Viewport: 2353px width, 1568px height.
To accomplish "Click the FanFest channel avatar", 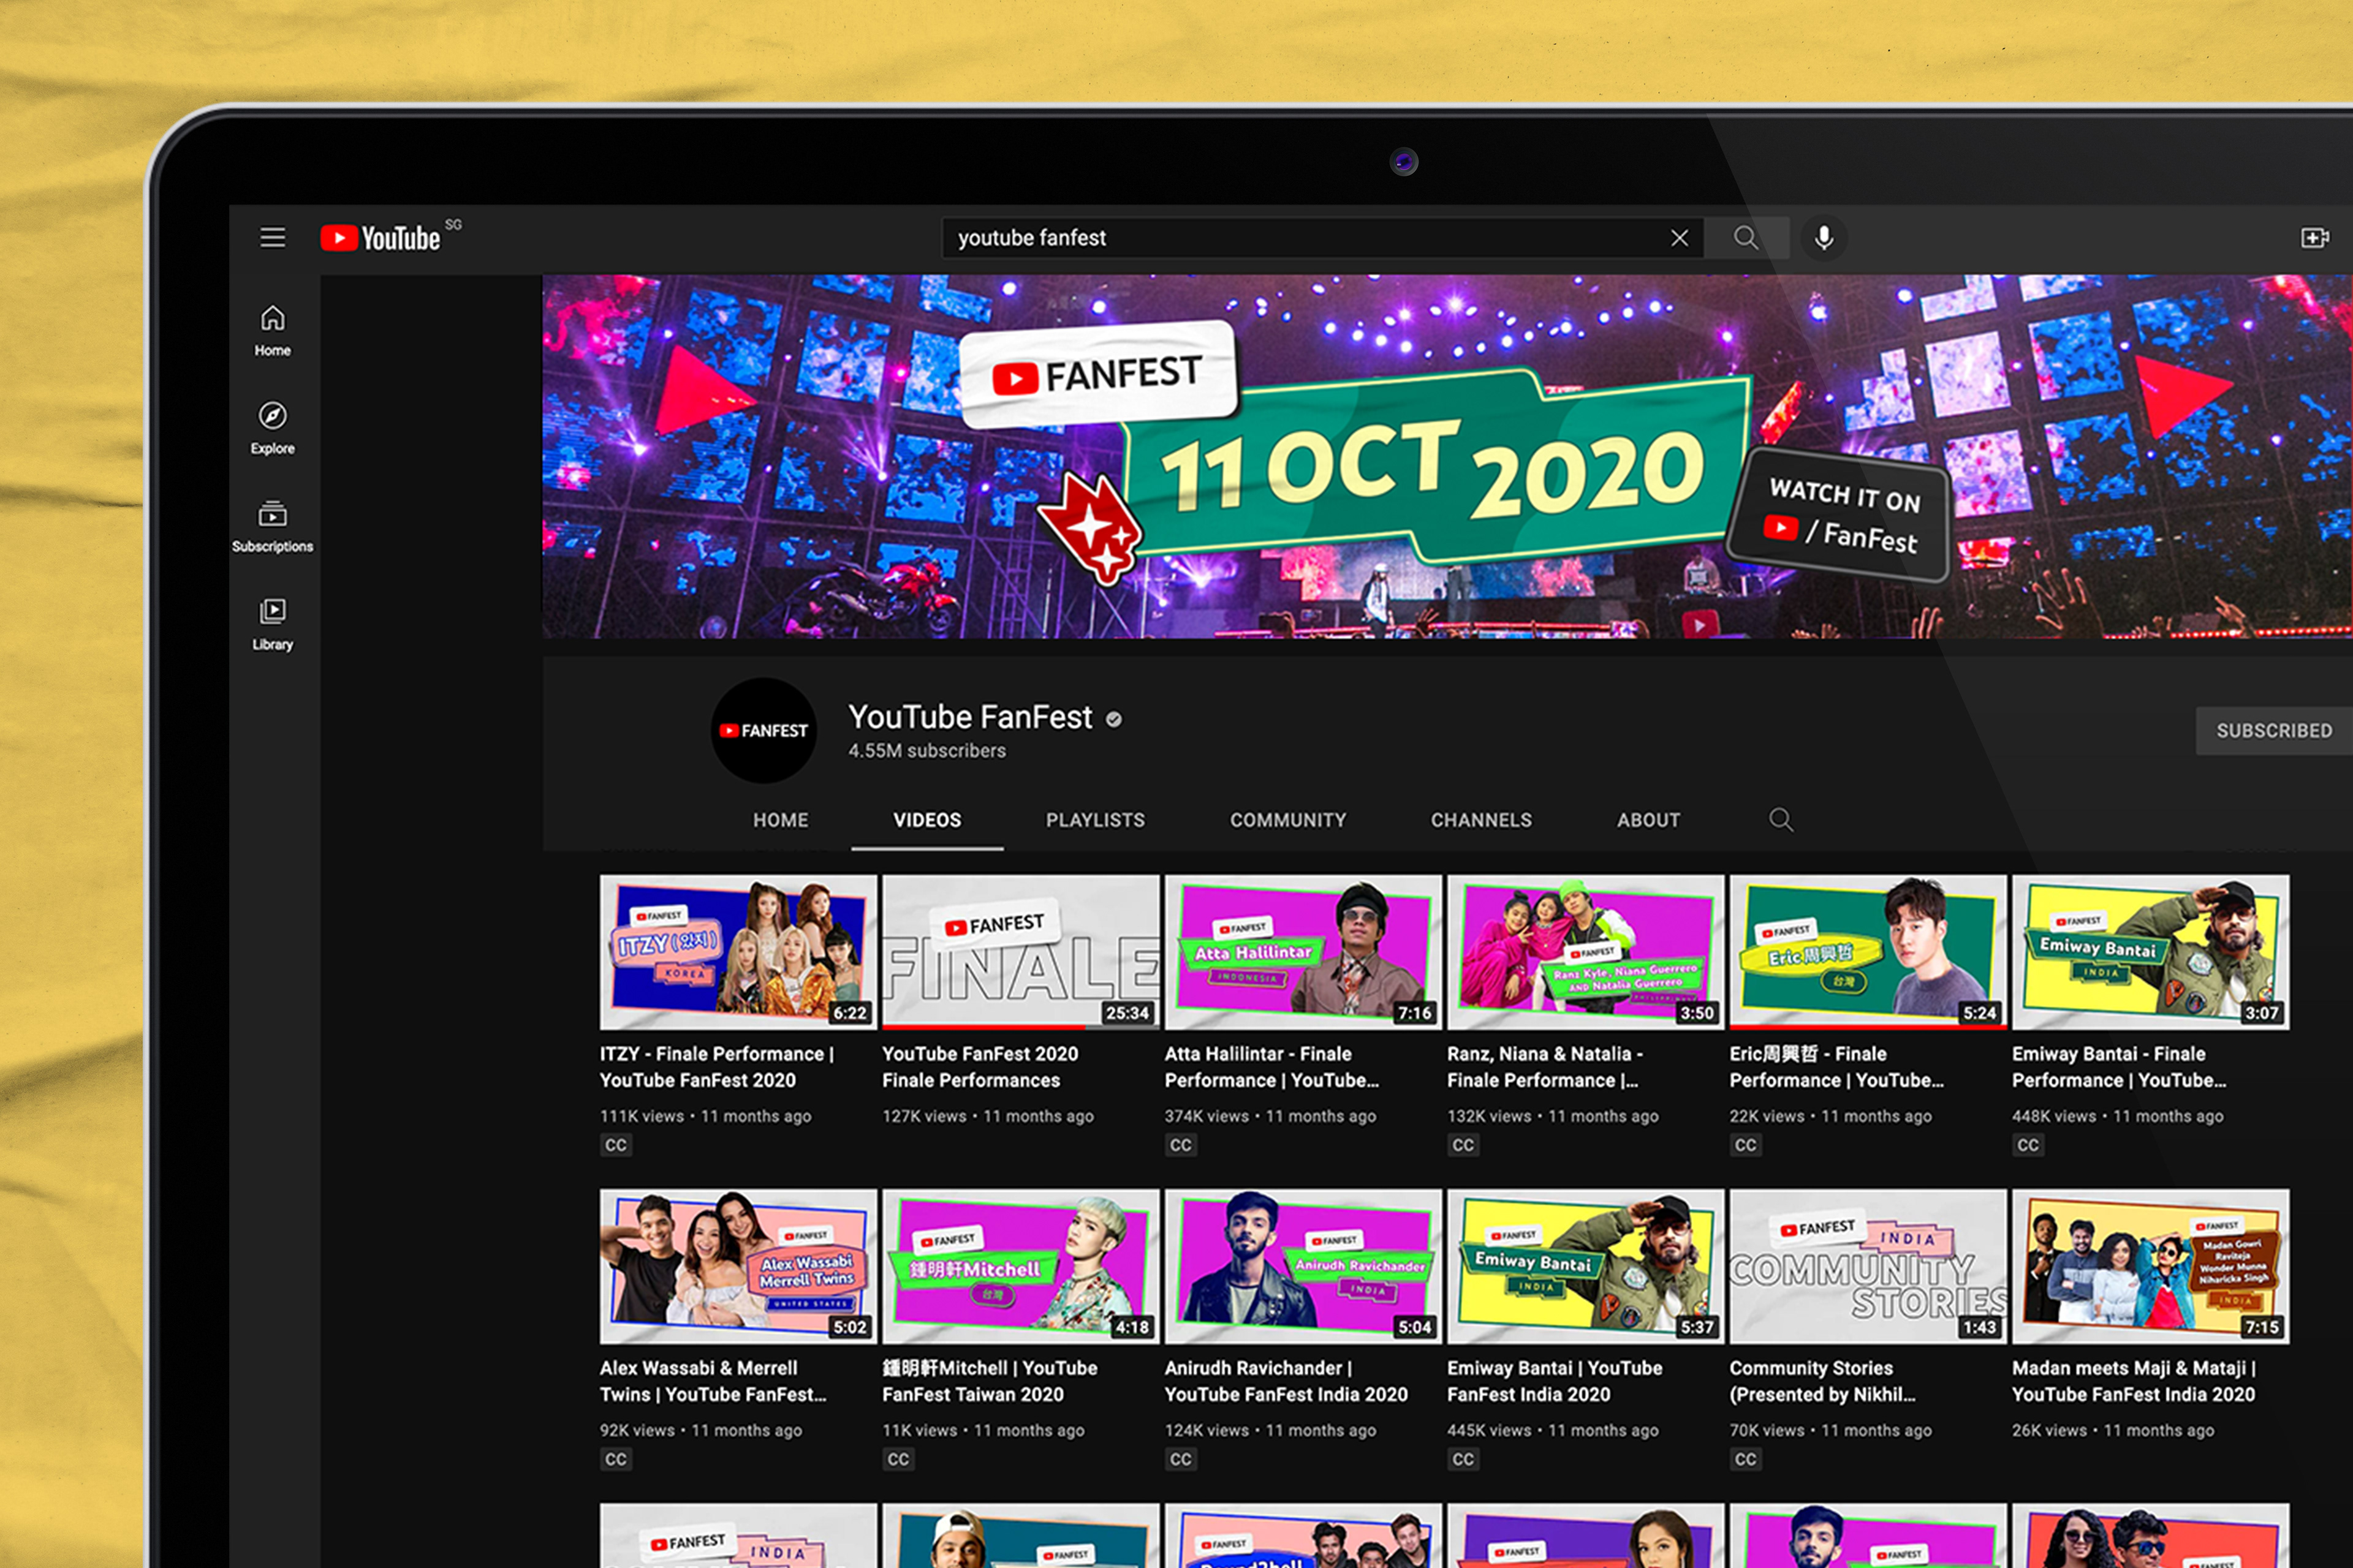I will tap(763, 731).
